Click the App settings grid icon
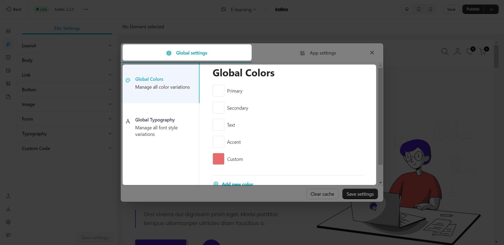Screen dimensions: 504x245 pyautogui.click(x=302, y=53)
